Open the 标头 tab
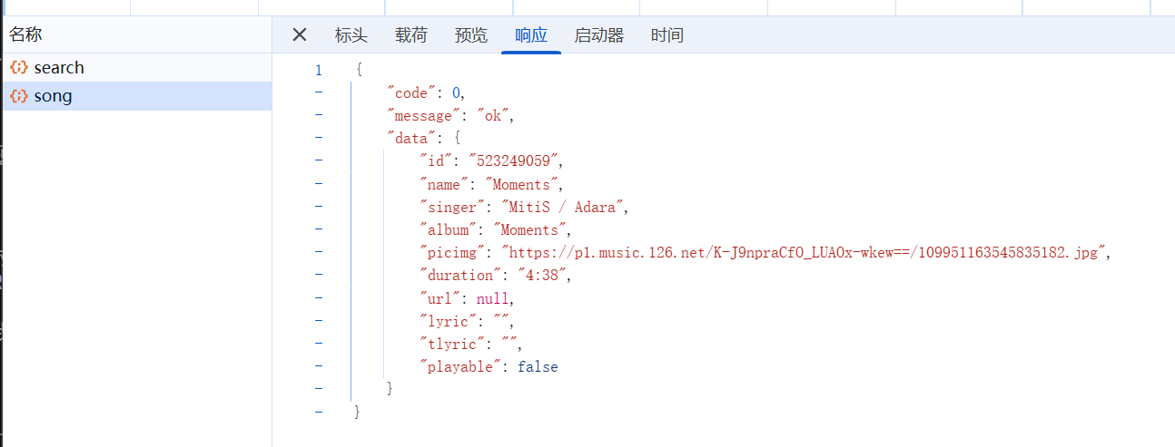 click(351, 36)
